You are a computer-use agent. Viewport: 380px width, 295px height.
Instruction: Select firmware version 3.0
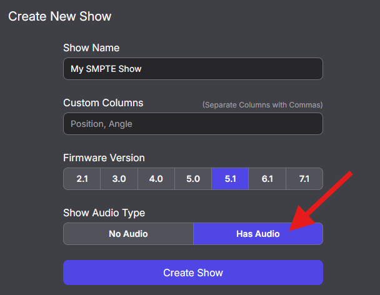(x=119, y=179)
